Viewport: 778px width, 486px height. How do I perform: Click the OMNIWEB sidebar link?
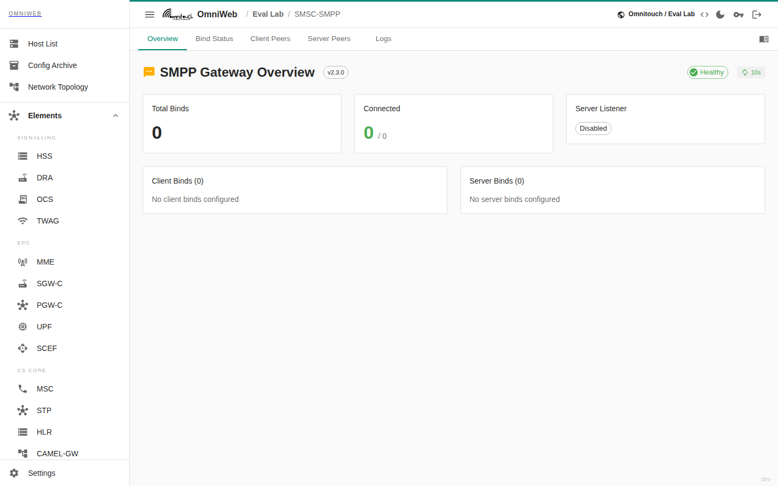25,14
